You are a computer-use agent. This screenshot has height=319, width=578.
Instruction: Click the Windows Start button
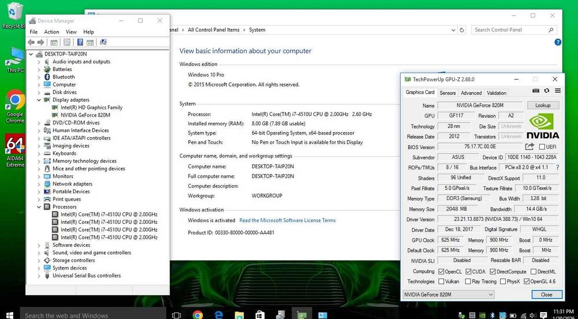pyautogui.click(x=10, y=315)
